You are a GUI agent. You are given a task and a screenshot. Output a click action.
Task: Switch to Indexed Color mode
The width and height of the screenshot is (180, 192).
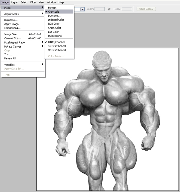(x=59, y=20)
